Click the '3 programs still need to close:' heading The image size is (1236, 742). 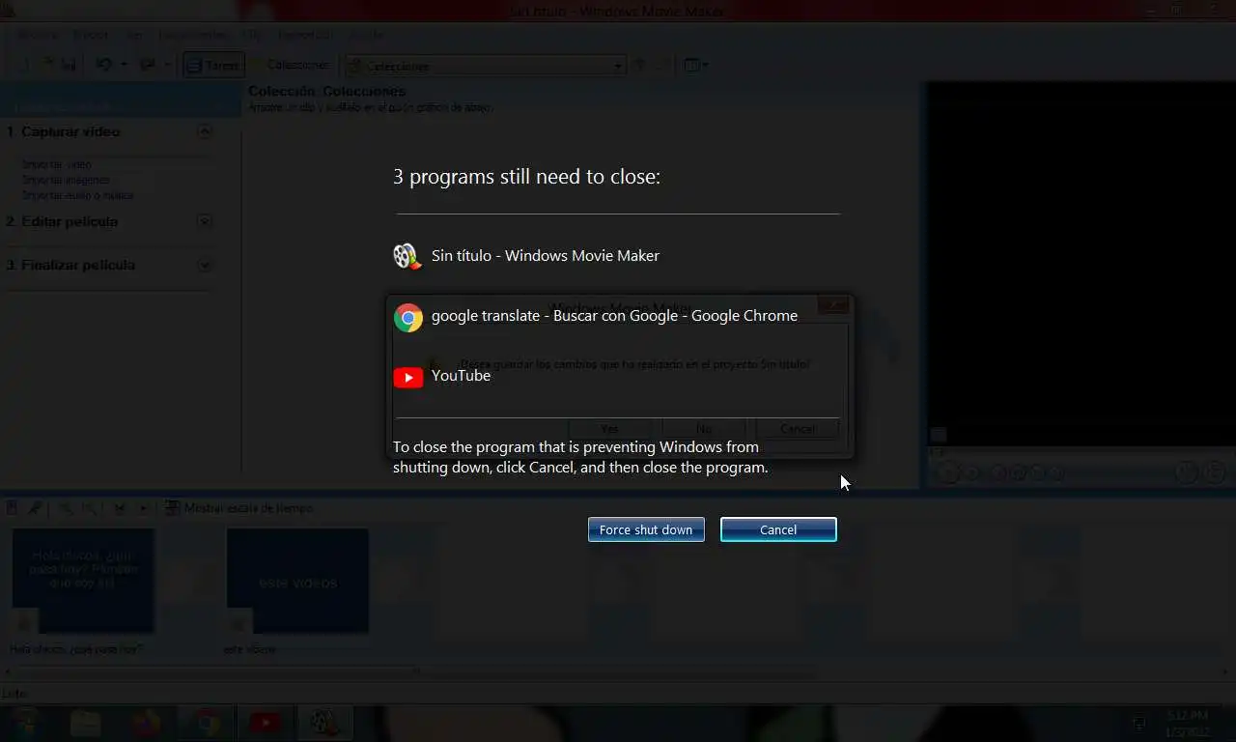click(x=526, y=177)
